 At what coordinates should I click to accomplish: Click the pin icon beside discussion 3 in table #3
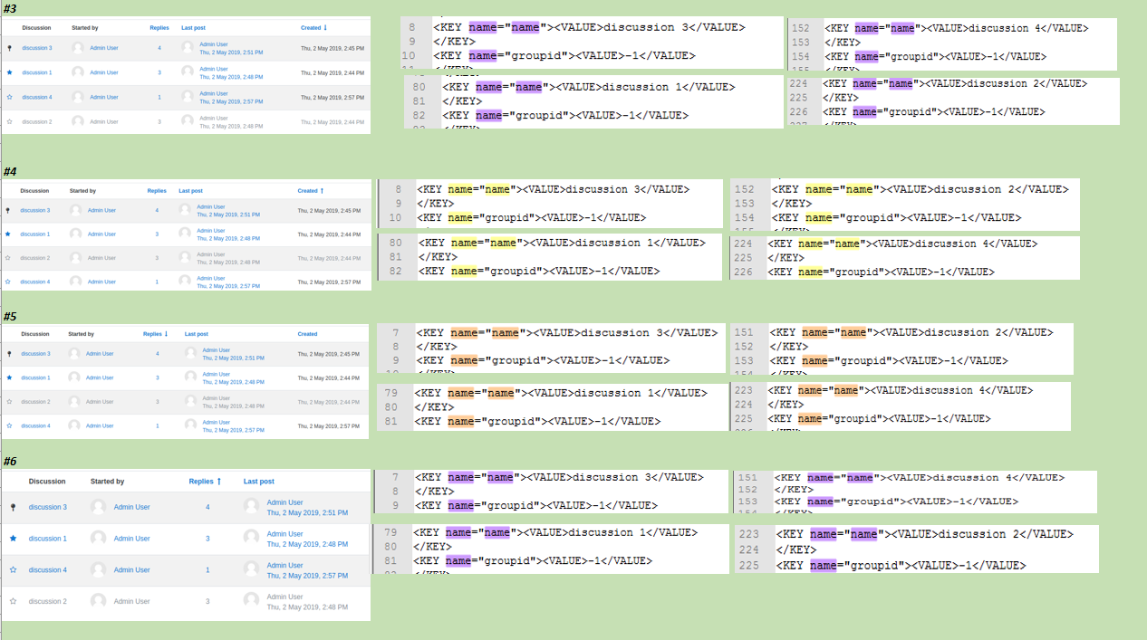pos(10,48)
